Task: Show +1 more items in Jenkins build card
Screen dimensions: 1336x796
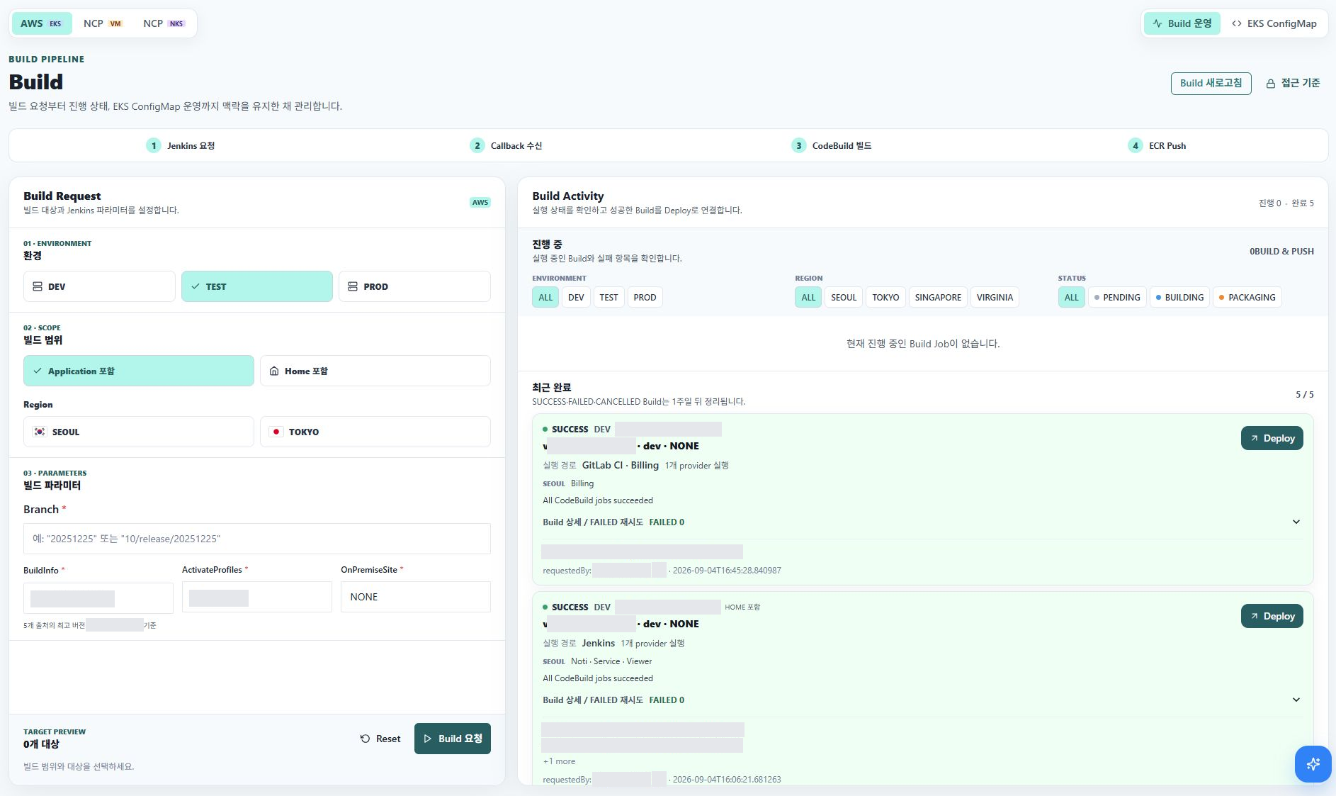Action: click(559, 761)
